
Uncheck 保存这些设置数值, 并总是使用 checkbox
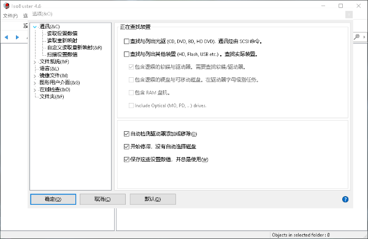click(126, 159)
